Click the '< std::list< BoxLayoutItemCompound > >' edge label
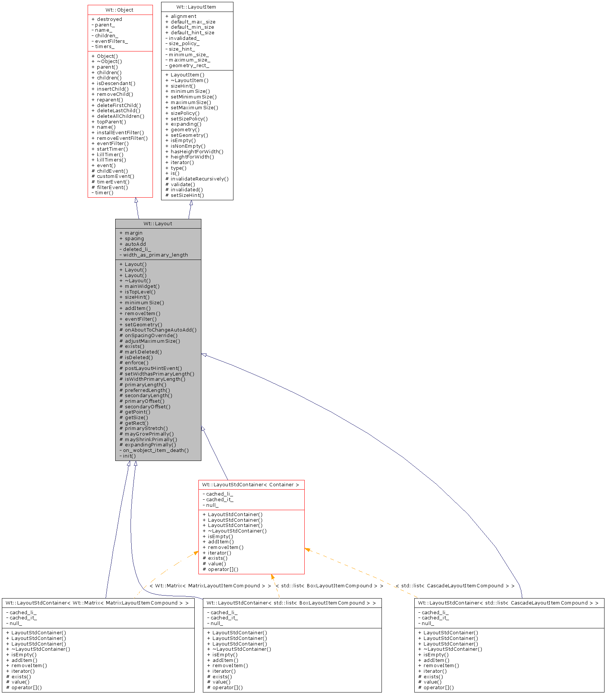Image resolution: width=606 pixels, height=694 pixels. (329, 586)
